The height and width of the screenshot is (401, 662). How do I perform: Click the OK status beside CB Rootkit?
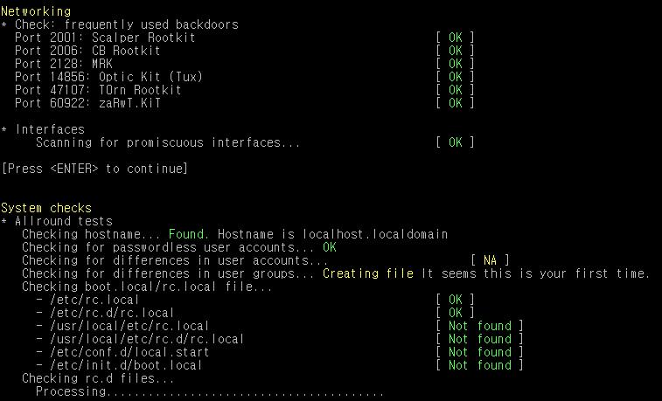coord(455,51)
